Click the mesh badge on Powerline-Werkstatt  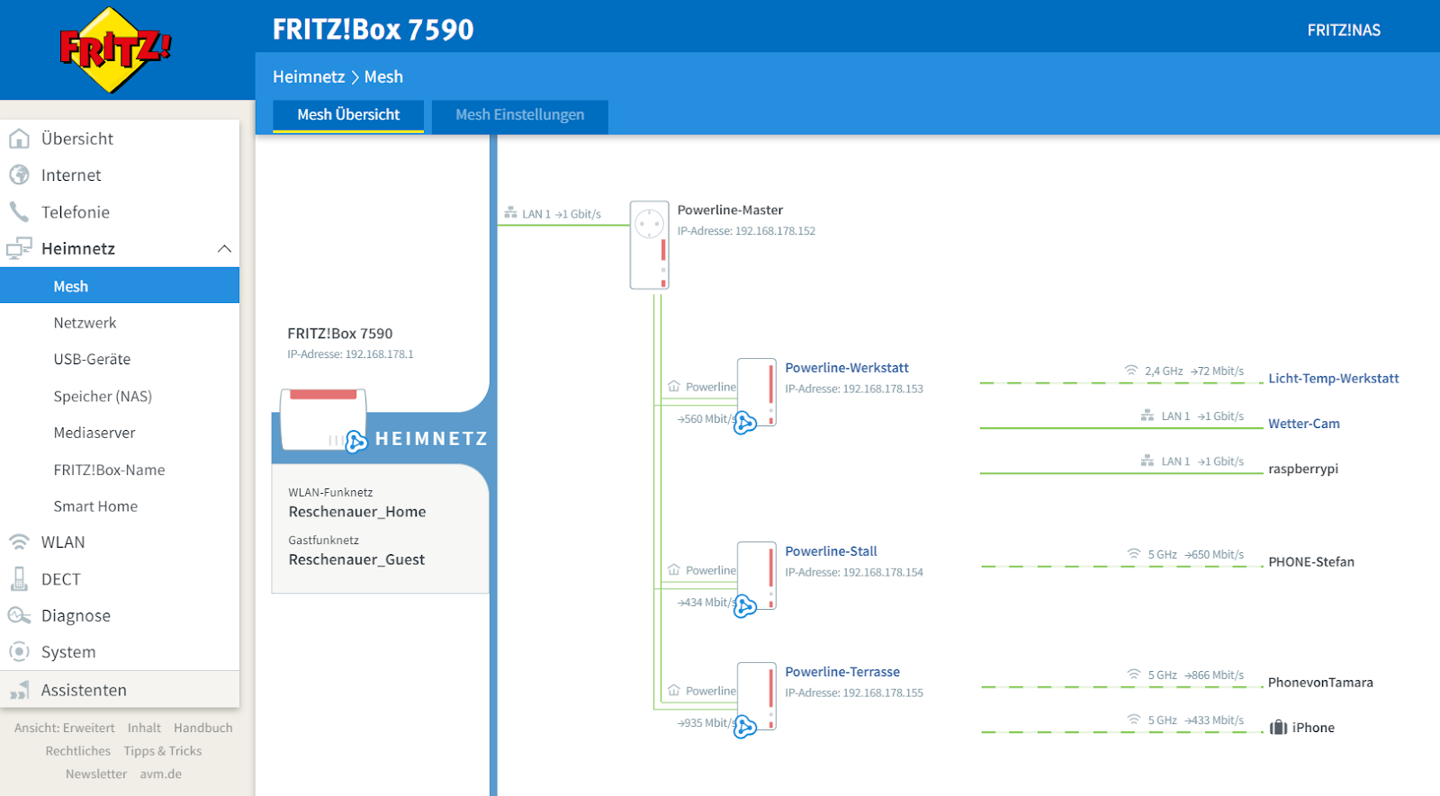click(744, 422)
